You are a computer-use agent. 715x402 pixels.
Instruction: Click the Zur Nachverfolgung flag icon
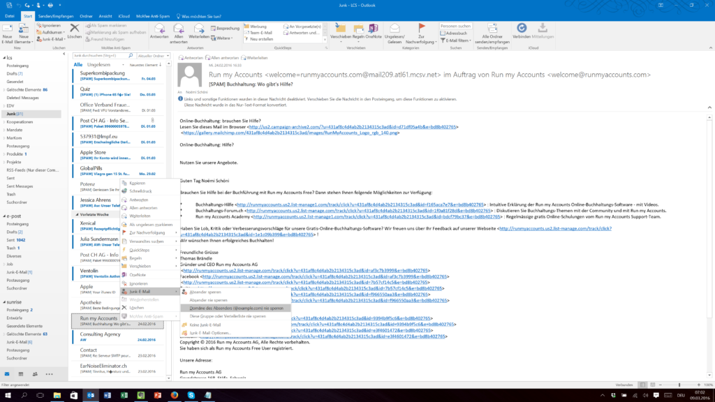point(421,31)
